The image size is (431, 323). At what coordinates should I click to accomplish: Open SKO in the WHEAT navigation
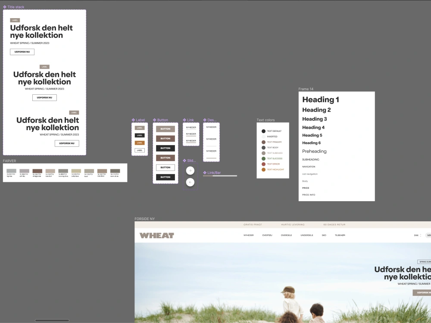click(324, 236)
